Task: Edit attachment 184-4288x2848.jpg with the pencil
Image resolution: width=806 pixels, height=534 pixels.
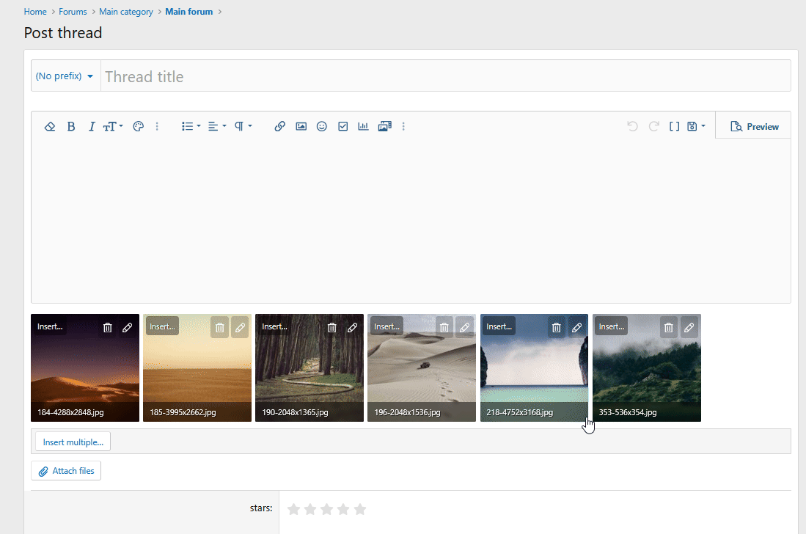Action: pos(128,327)
